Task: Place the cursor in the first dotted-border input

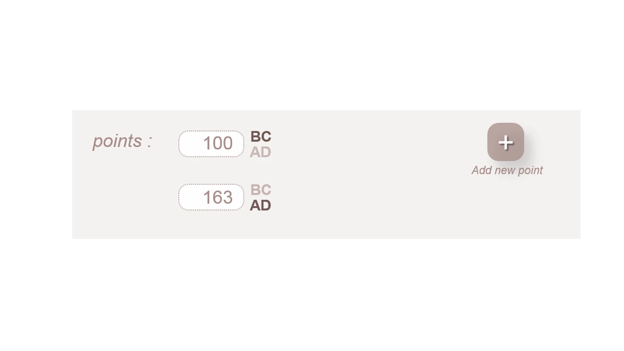Action: (211, 144)
